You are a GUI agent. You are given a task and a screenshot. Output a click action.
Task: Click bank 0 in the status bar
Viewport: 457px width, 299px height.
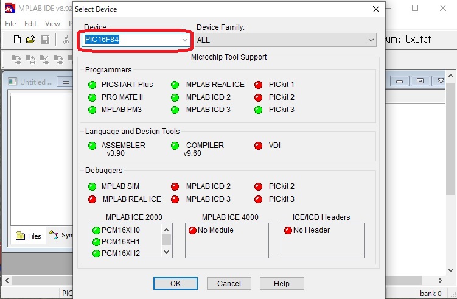coord(430,294)
